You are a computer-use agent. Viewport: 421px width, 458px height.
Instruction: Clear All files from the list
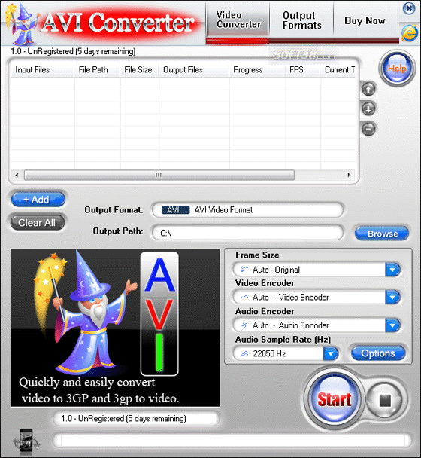point(37,223)
